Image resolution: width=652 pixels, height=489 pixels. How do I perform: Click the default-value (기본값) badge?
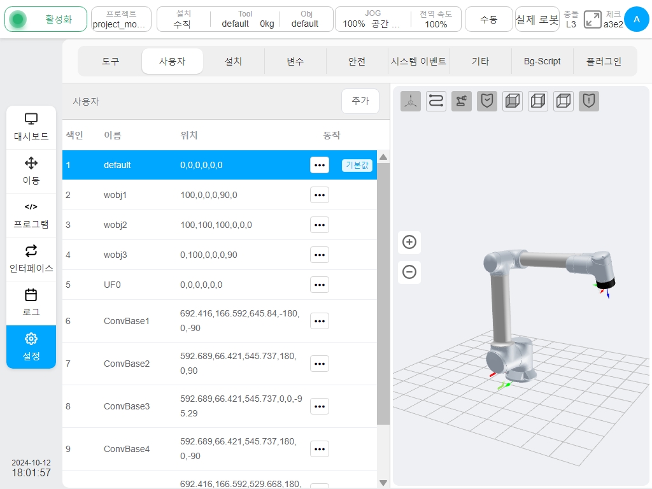tap(357, 165)
